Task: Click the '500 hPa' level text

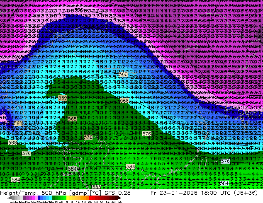Action: click(54, 193)
